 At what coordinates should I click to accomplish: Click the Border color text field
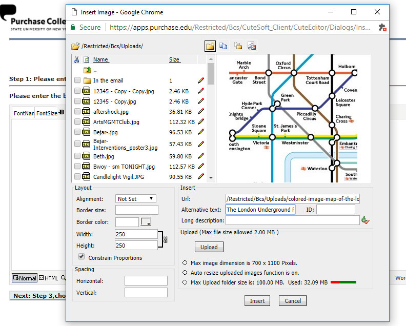(127, 222)
